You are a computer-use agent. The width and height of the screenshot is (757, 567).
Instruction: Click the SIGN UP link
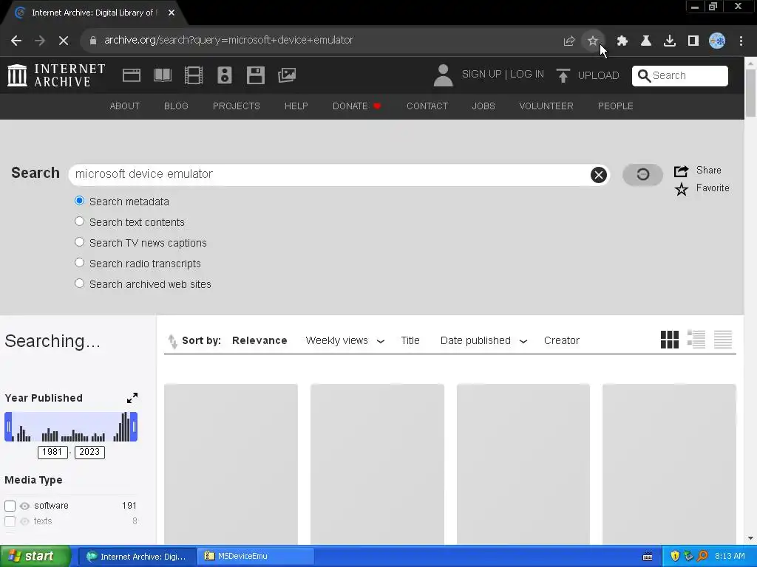pos(481,75)
